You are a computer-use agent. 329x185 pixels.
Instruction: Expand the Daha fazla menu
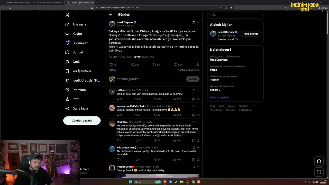click(77, 108)
